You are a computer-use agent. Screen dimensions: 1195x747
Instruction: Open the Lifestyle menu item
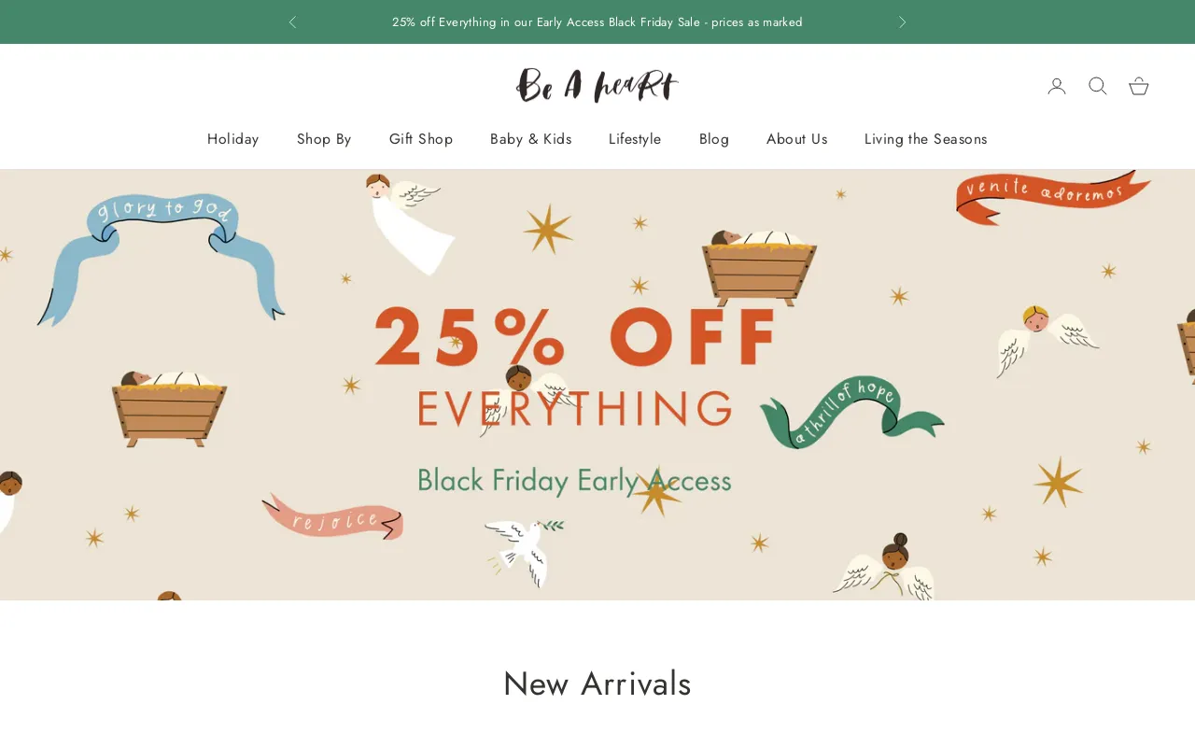[x=635, y=139]
